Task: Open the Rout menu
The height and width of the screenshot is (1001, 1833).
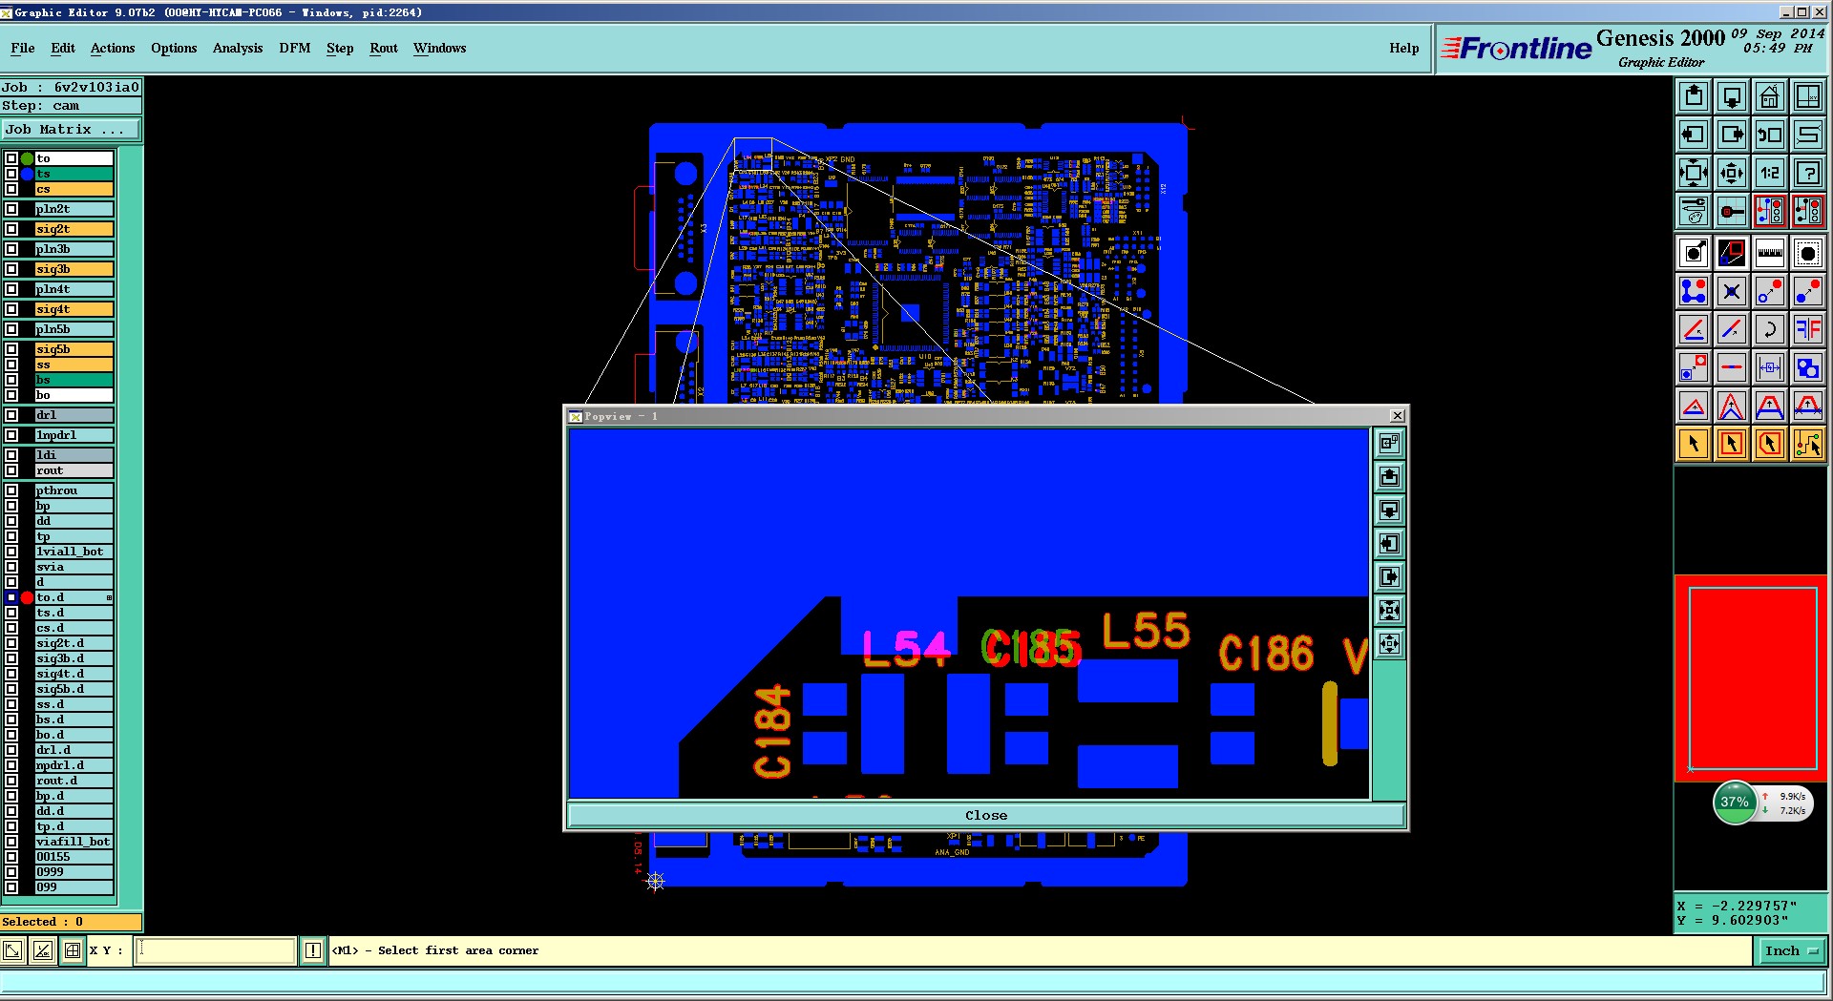Action: pos(384,48)
